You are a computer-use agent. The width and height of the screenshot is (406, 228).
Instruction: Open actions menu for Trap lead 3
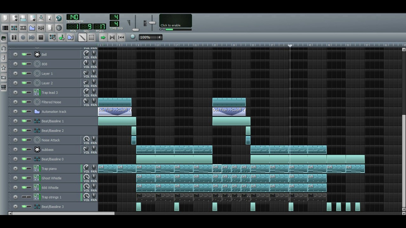coord(15,92)
